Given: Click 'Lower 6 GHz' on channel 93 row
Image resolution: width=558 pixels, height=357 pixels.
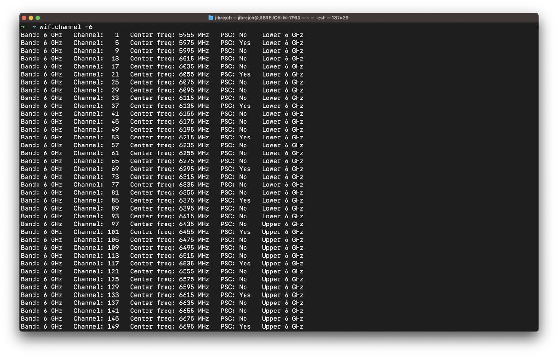Looking at the screenshot, I should pos(282,217).
